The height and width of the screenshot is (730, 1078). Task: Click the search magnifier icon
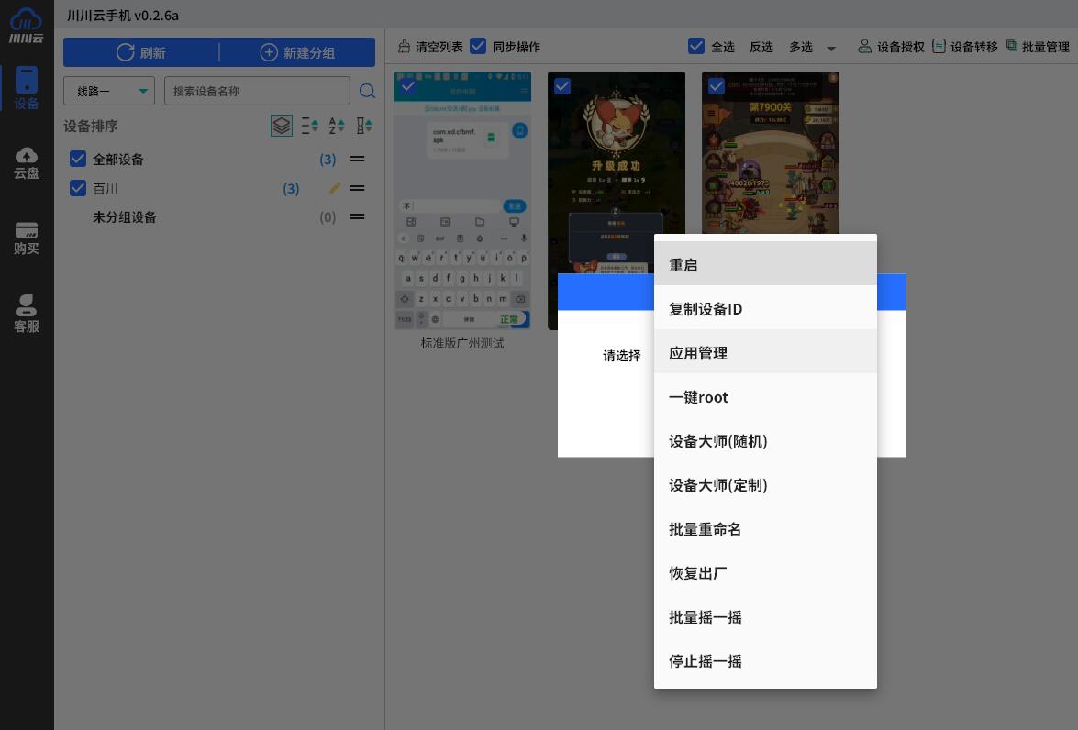coord(367,91)
